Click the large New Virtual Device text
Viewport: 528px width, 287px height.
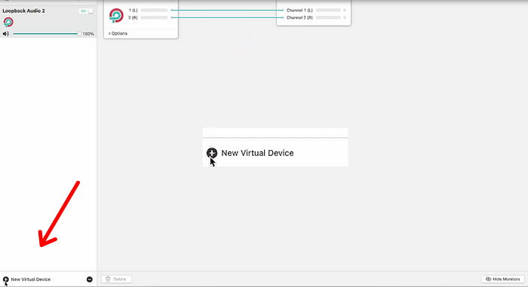pyautogui.click(x=257, y=153)
